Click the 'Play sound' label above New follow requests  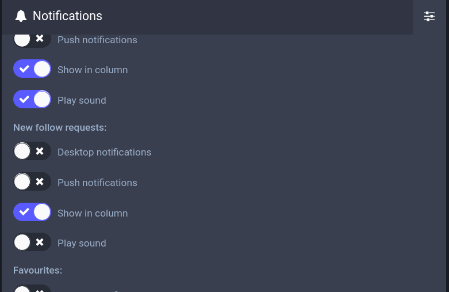click(82, 100)
